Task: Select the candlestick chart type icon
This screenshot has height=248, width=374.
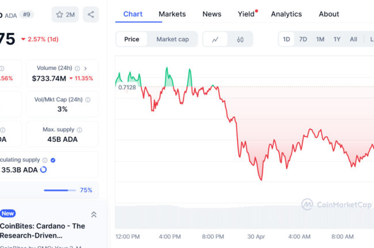Action: point(240,39)
